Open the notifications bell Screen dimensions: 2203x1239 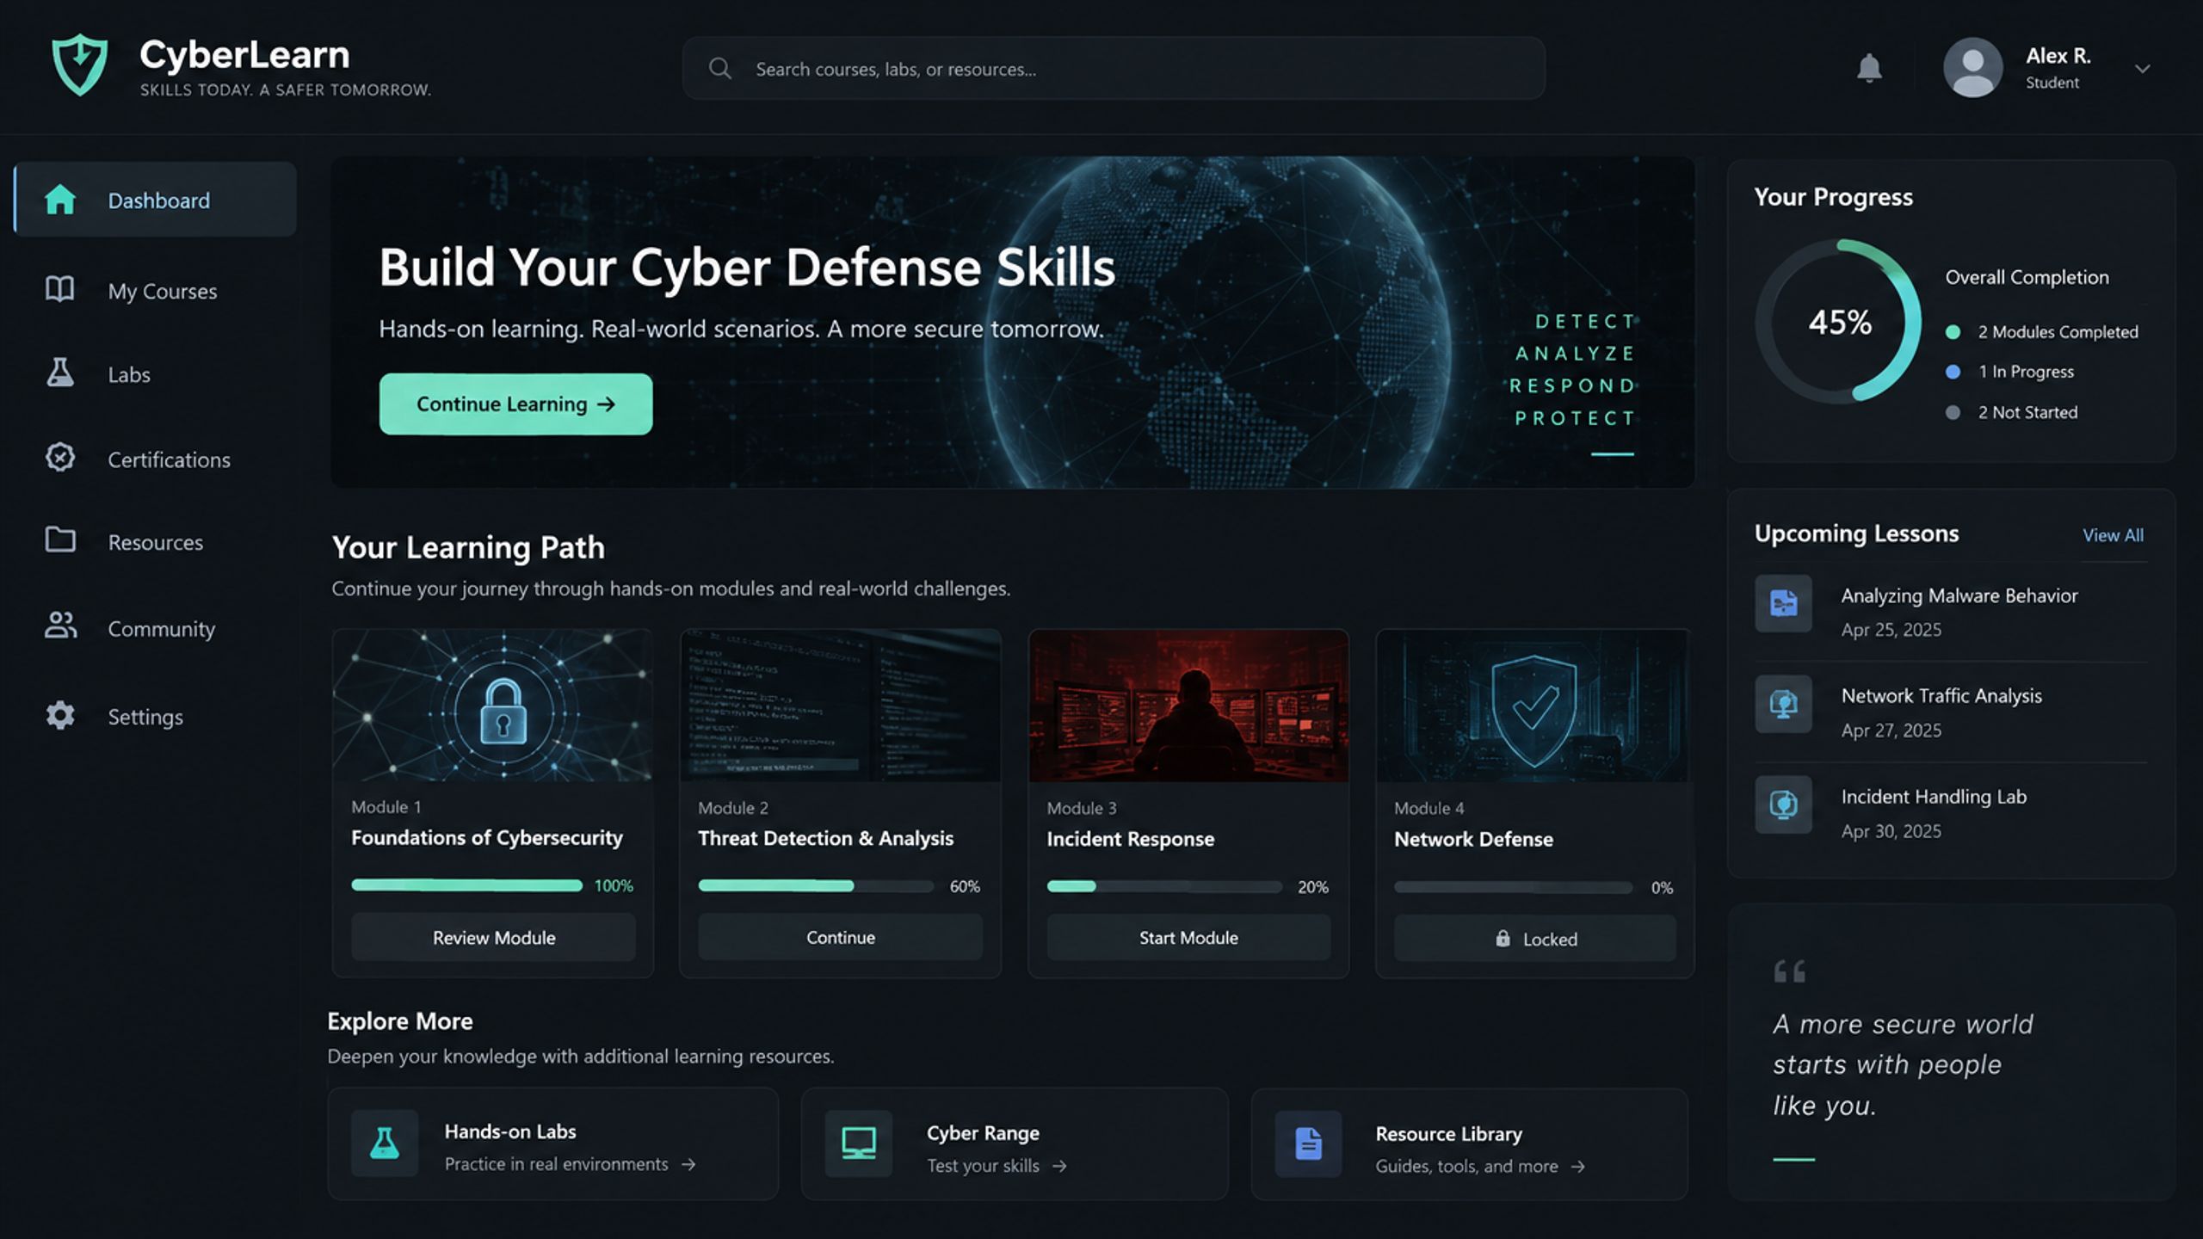1868,68
